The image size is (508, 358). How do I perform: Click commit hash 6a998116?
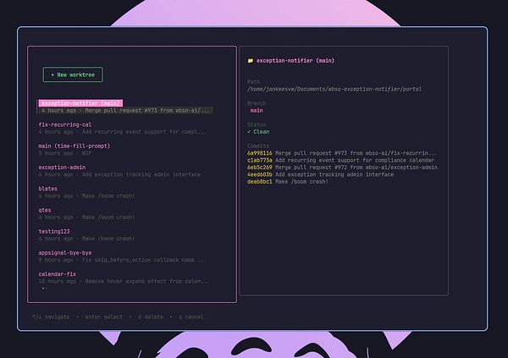[x=260, y=153]
